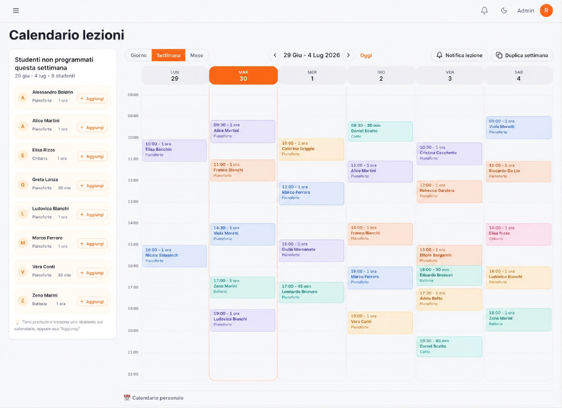Open Cristina Cecchetto 10:30 lesson
The width and height of the screenshot is (562, 408).
(449, 154)
